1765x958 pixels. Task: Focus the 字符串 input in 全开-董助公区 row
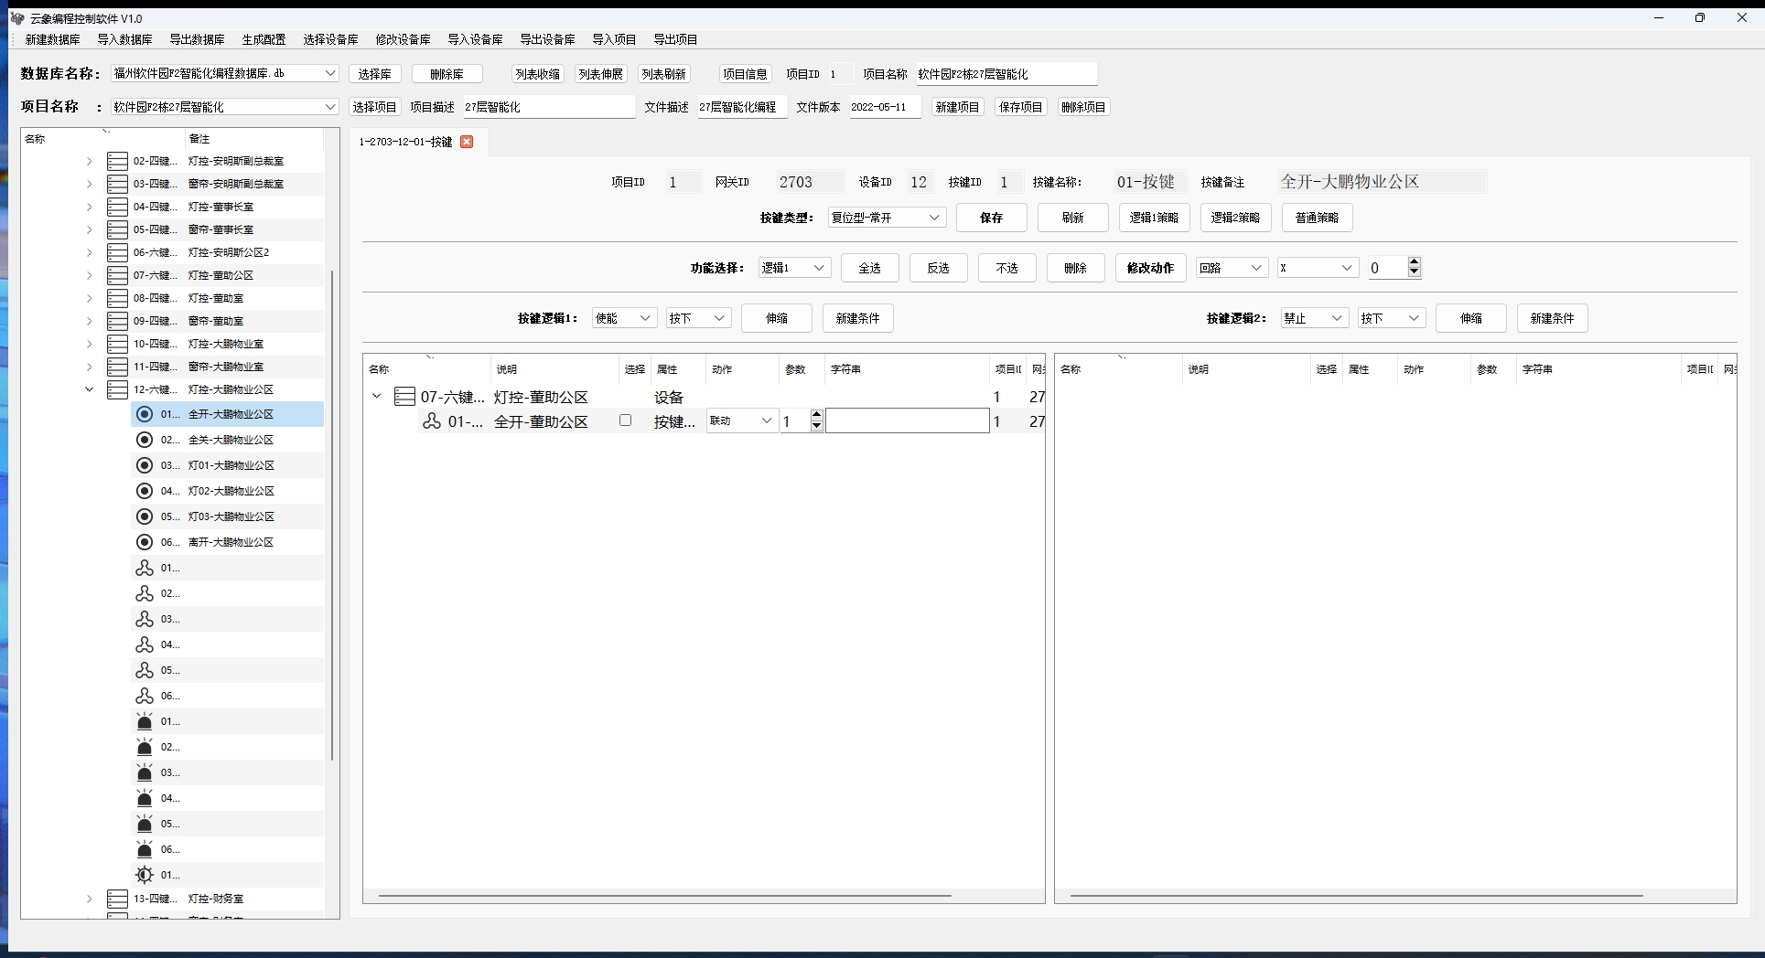point(907,420)
